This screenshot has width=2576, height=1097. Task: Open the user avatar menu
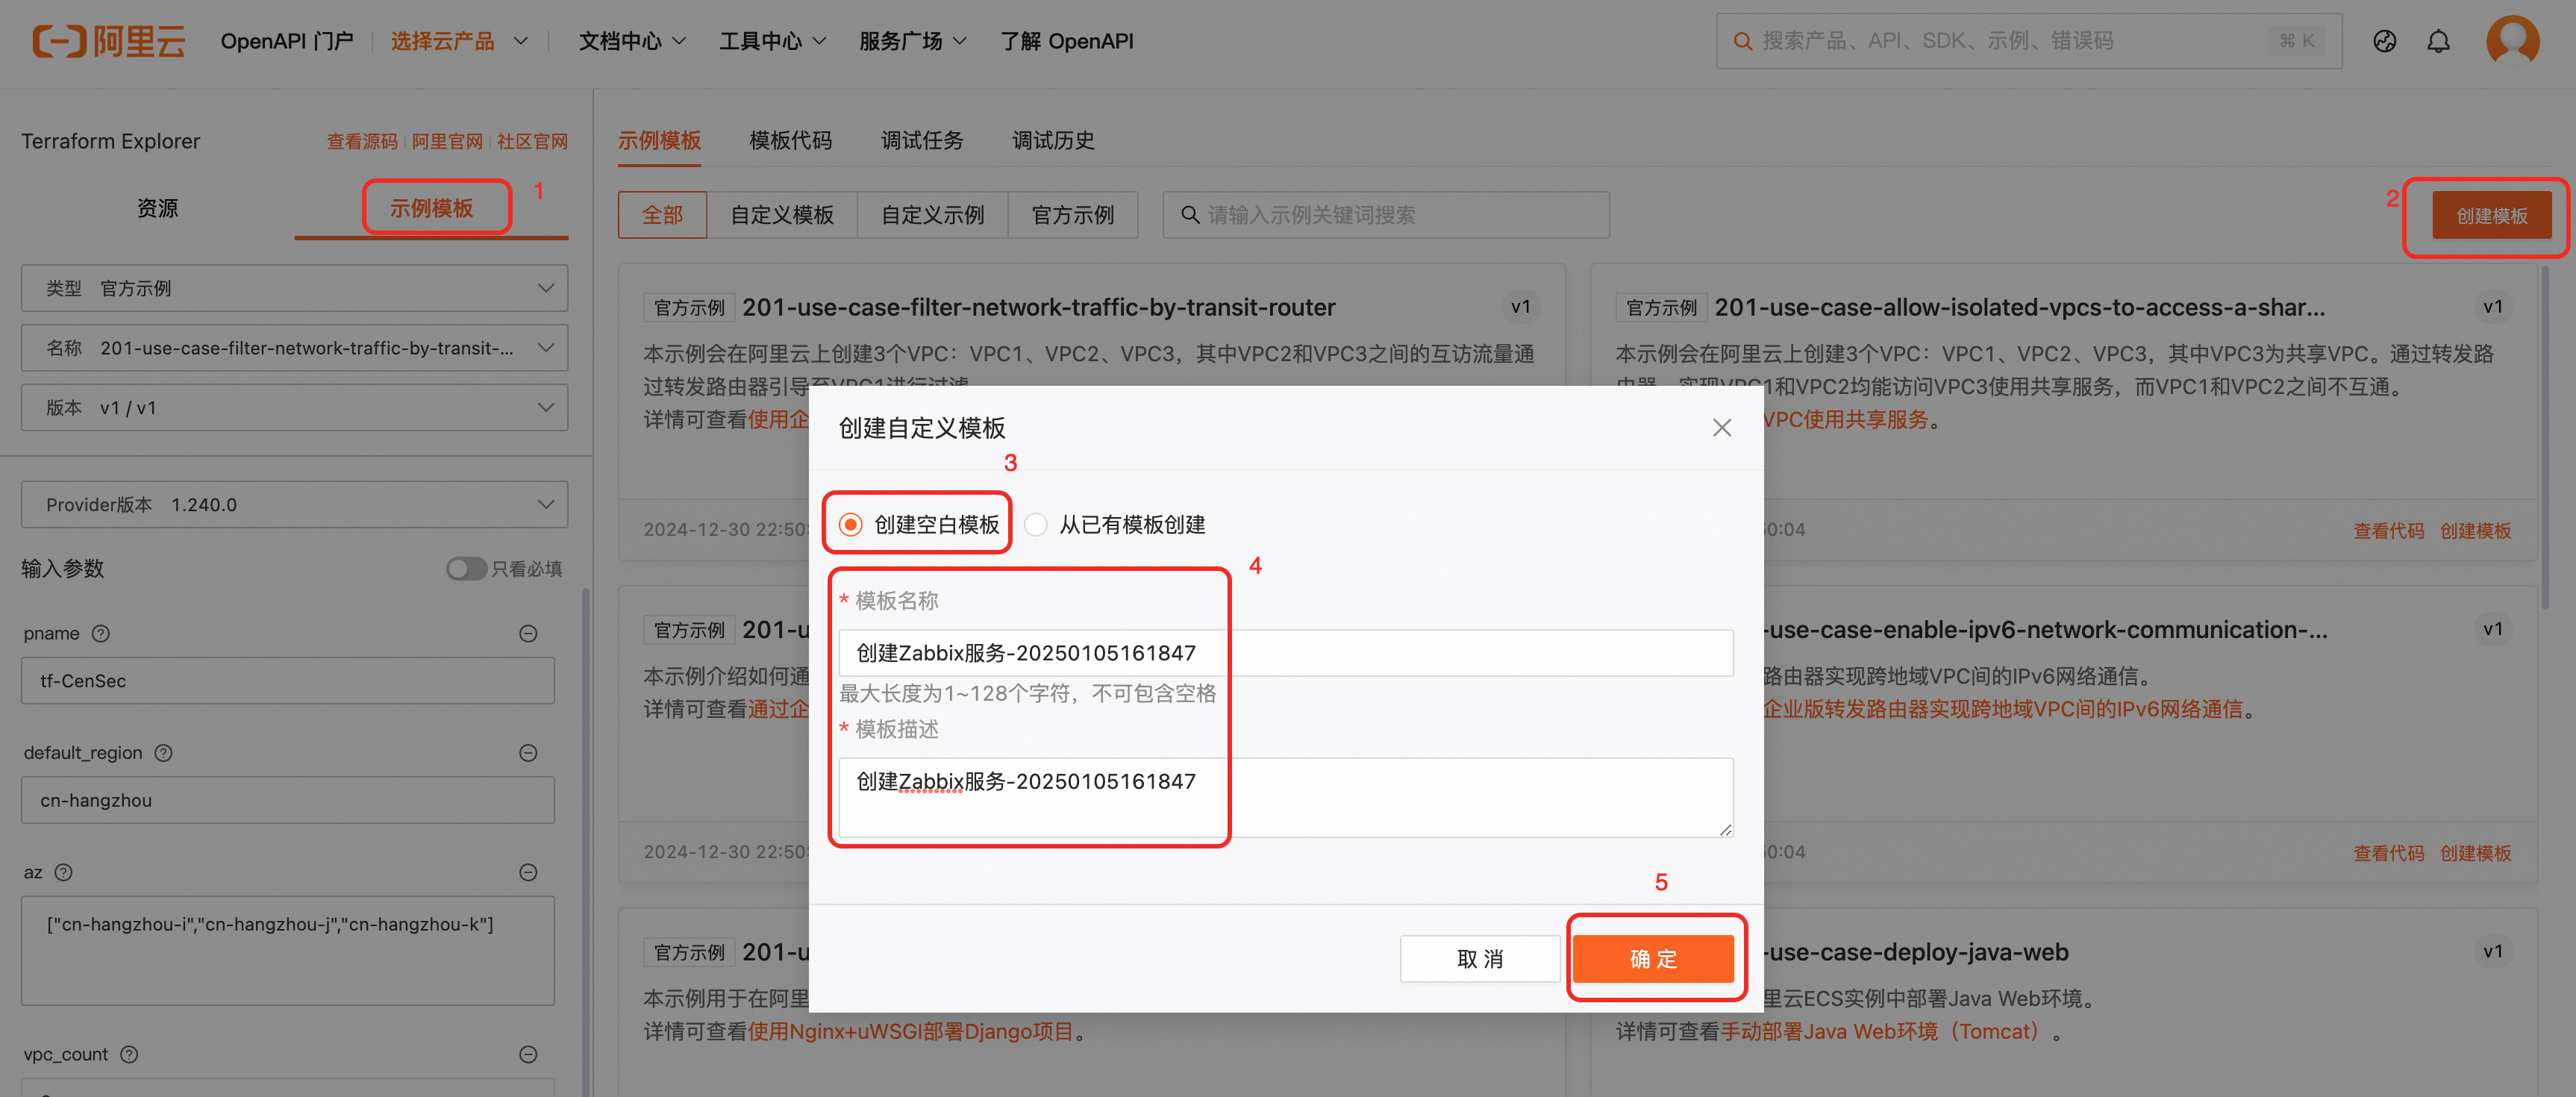tap(2512, 41)
